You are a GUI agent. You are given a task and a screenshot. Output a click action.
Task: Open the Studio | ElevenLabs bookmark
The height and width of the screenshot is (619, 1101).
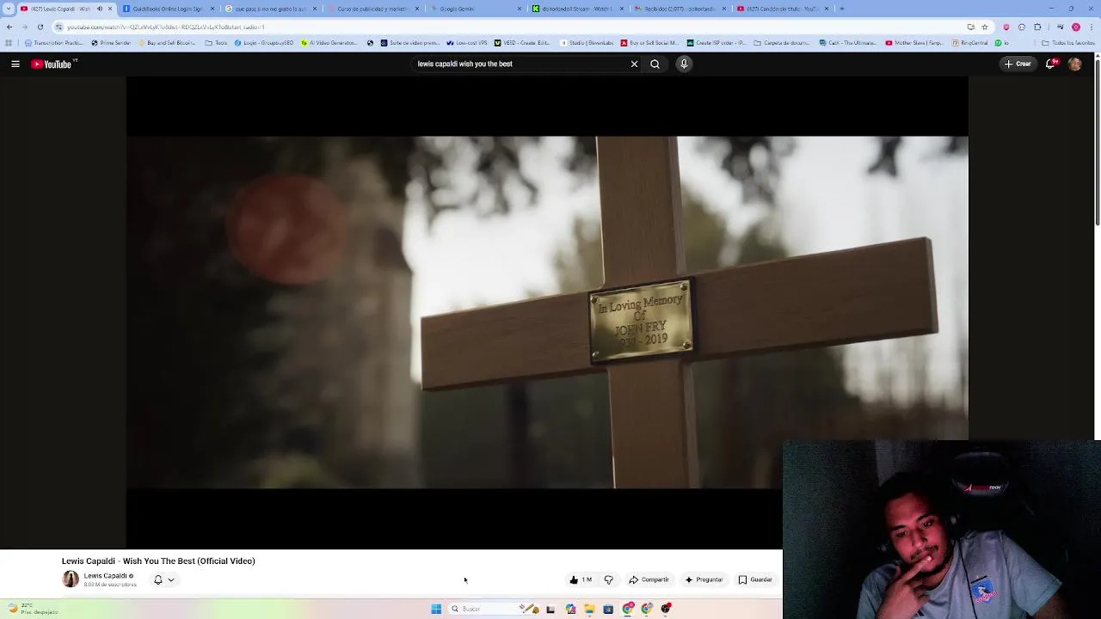(587, 43)
